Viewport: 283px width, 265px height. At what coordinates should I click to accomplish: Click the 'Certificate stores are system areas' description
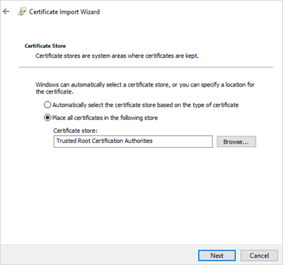click(x=117, y=56)
